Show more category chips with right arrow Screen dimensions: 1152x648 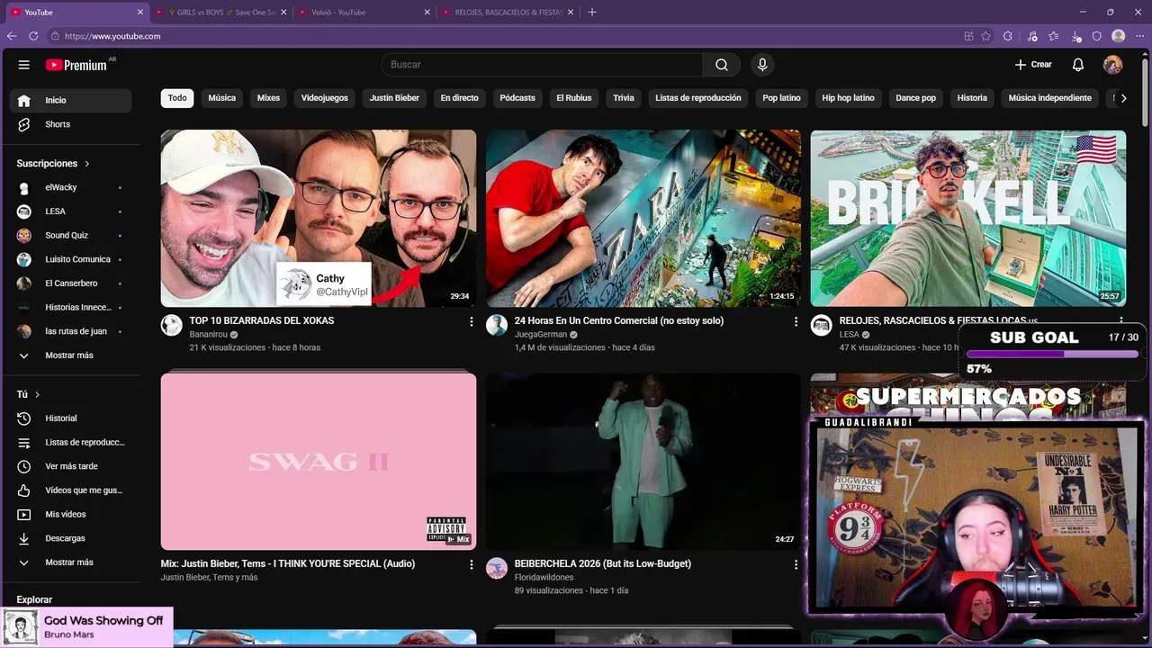pos(1123,98)
